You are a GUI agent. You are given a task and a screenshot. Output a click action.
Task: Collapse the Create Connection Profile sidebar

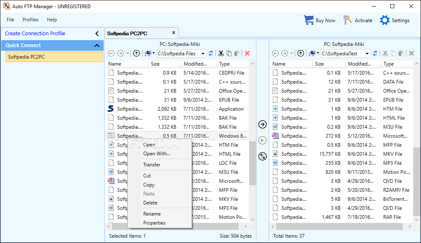point(97,34)
